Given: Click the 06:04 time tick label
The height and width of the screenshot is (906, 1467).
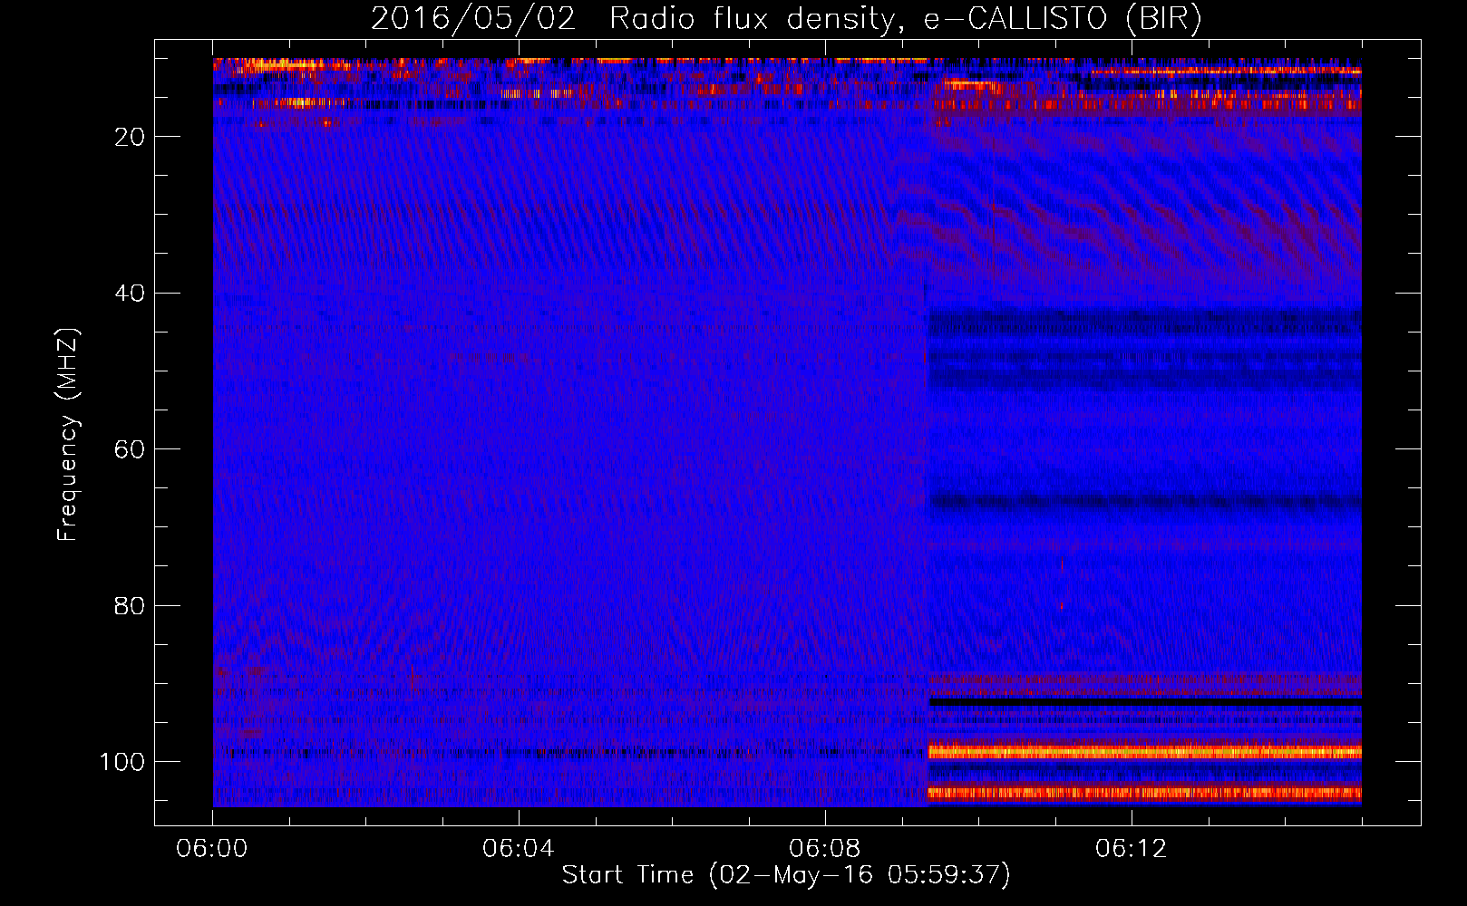Looking at the screenshot, I should pyautogui.click(x=519, y=849).
